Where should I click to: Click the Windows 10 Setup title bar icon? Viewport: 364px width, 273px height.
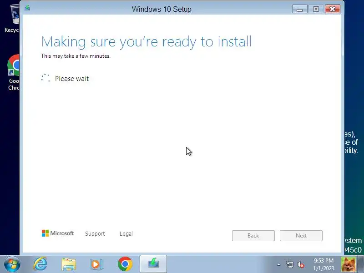27,8
